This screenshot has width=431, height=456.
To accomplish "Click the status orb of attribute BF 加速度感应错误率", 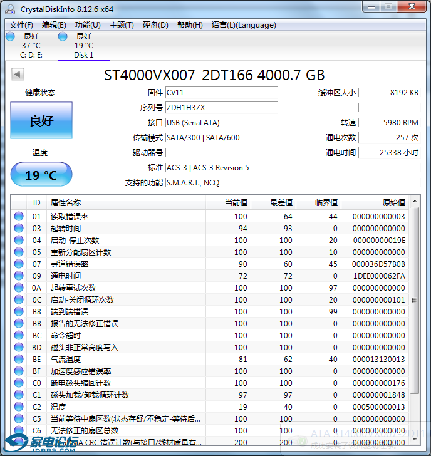I will (x=19, y=371).
